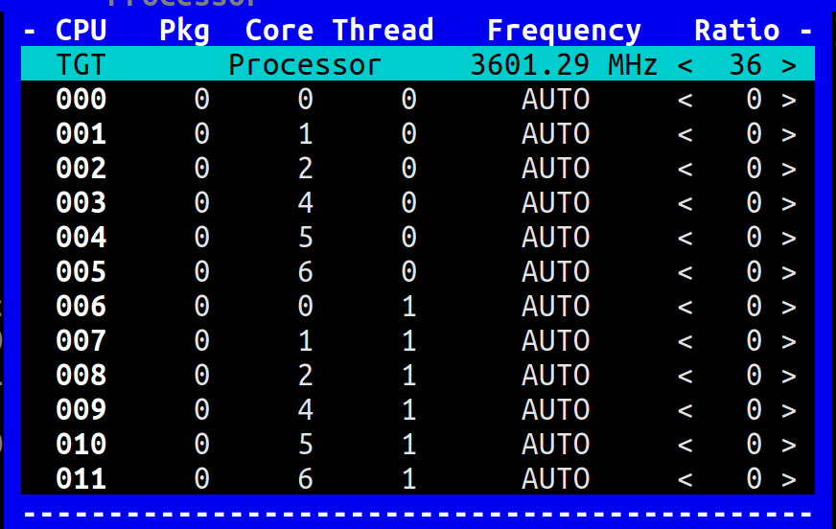Increase the TGT Processor ratio with right arrow
Viewport: 836px width, 529px height.
coord(789,66)
